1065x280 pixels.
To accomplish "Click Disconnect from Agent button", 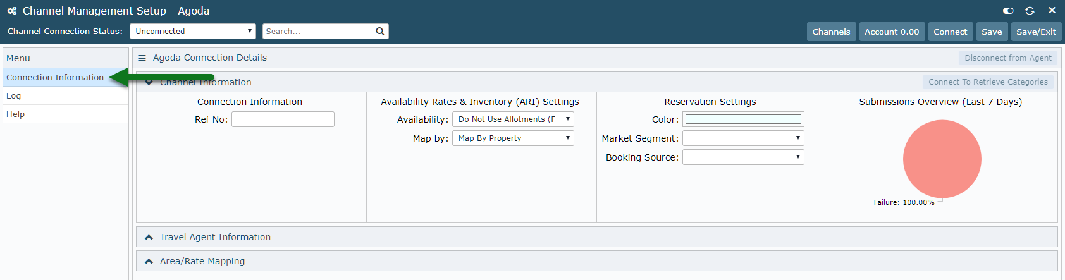I will click(x=1008, y=58).
